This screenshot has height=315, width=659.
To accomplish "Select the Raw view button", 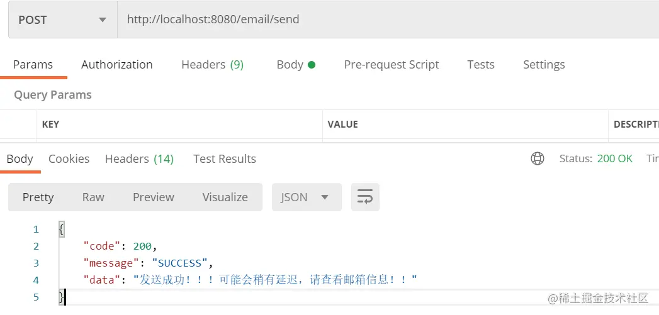I will (93, 197).
